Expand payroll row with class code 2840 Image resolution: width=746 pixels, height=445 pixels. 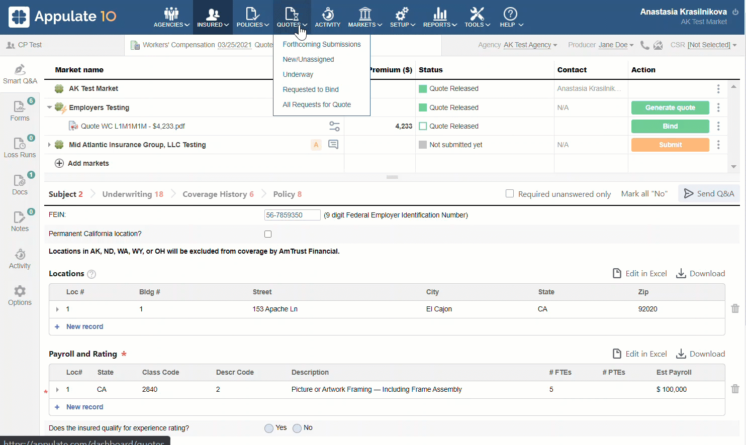click(x=57, y=390)
